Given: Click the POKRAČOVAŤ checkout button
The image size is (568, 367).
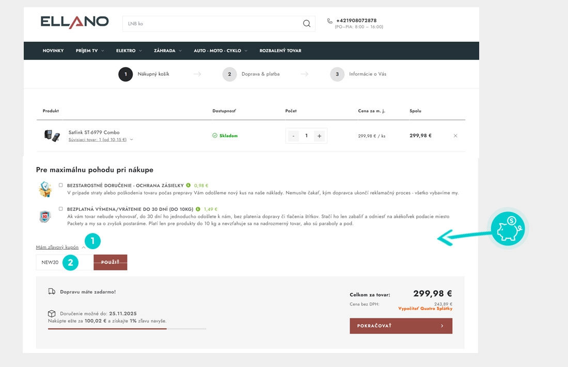Looking at the screenshot, I should point(401,326).
